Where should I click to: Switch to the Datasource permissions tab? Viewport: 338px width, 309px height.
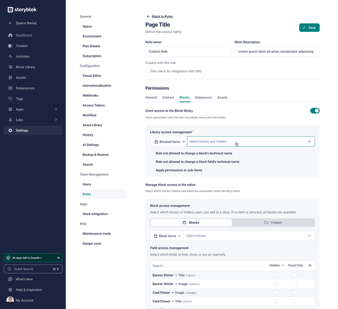(203, 98)
